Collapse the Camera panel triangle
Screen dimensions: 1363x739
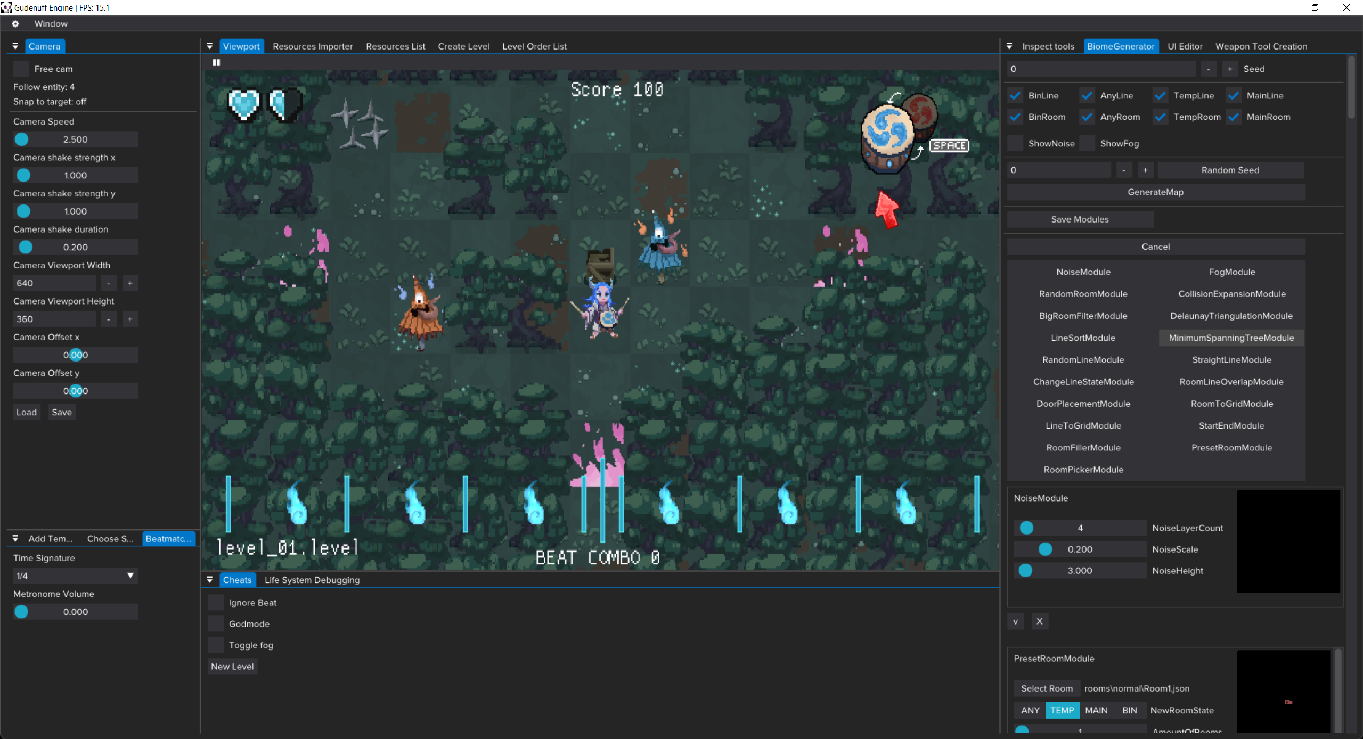pyautogui.click(x=15, y=46)
